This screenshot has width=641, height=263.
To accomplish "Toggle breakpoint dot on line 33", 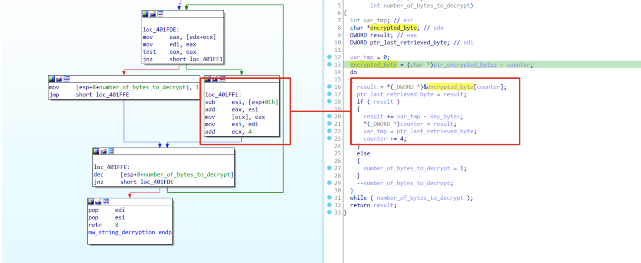I will pyautogui.click(x=330, y=212).
